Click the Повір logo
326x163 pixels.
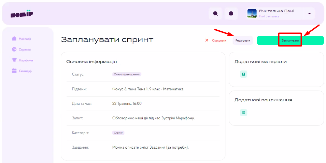[x=22, y=14]
